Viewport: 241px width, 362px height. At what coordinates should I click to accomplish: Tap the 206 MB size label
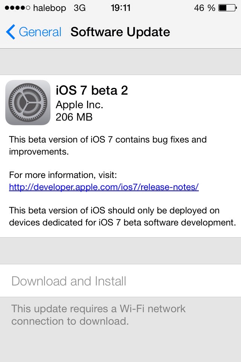coord(74,117)
